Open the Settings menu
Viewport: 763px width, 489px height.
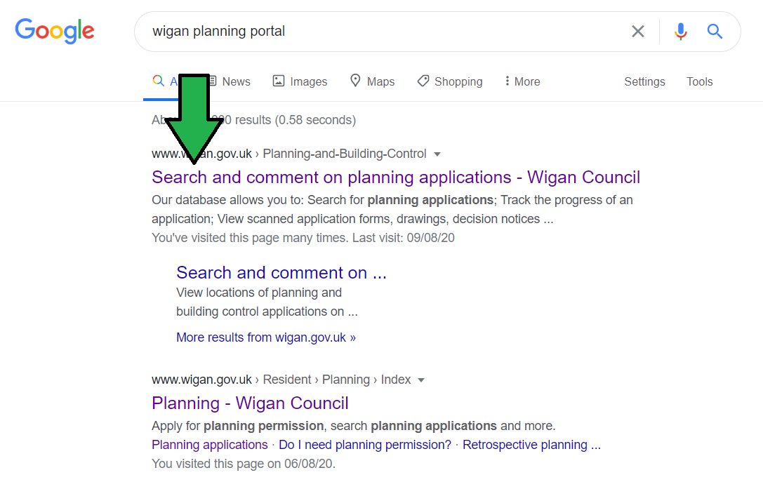[x=644, y=81]
